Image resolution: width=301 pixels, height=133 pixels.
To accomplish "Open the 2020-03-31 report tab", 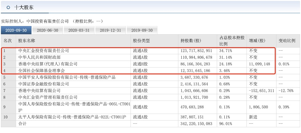I will click(x=79, y=30).
